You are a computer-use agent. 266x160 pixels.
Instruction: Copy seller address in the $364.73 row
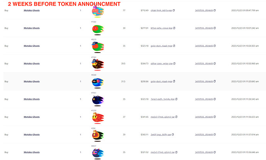click(x=215, y=64)
